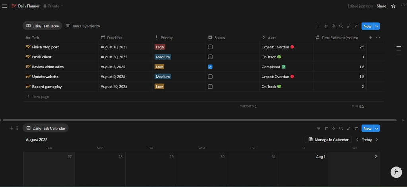Screen dimensions: 407x187
Task: Open the calendar's New button dropdown arrow
Action: click(377, 128)
